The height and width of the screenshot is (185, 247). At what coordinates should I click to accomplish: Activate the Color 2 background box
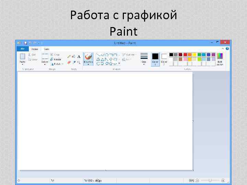click(x=164, y=59)
